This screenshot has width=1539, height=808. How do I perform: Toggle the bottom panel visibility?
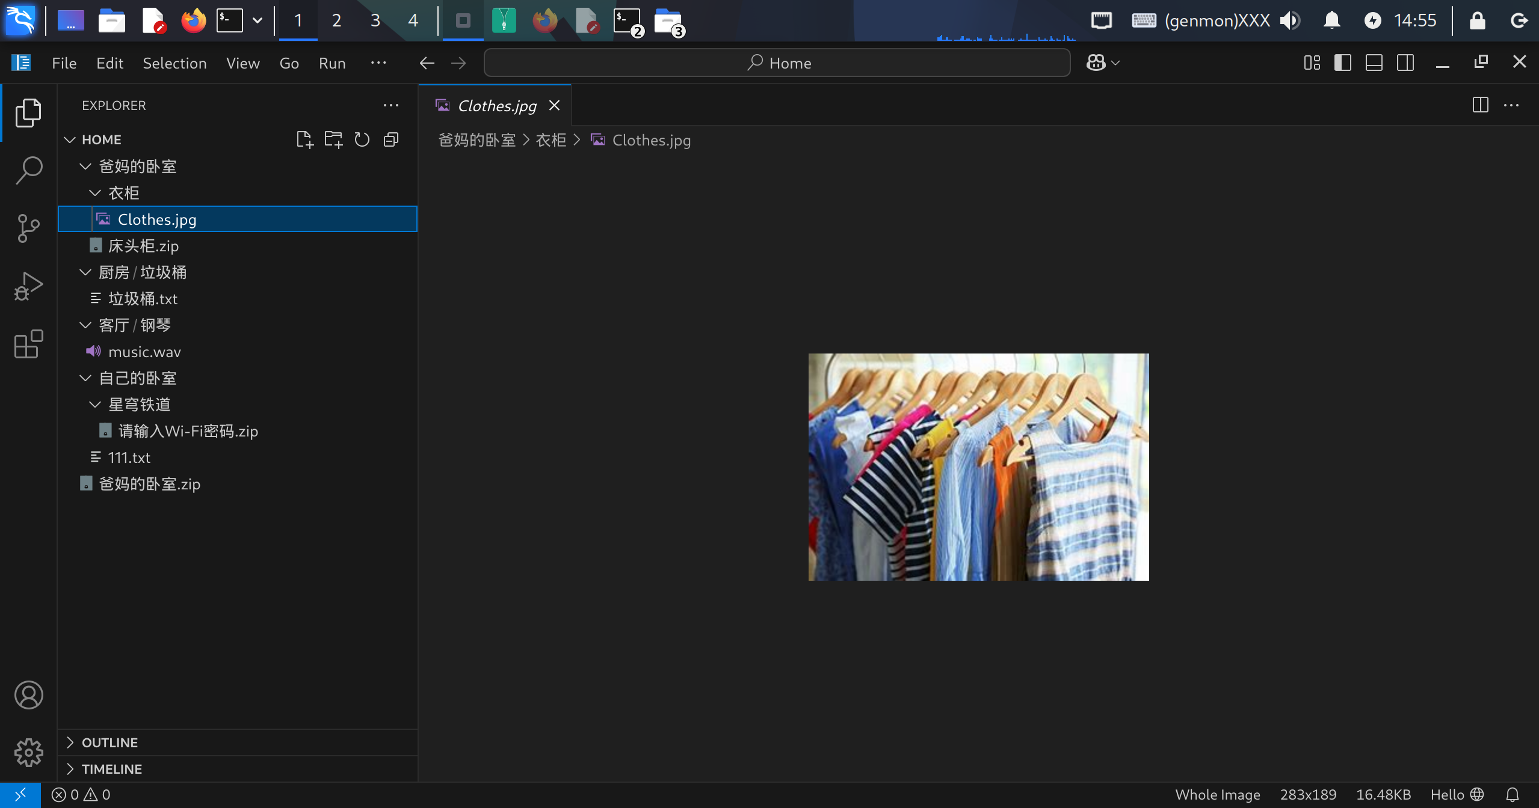(x=1374, y=63)
